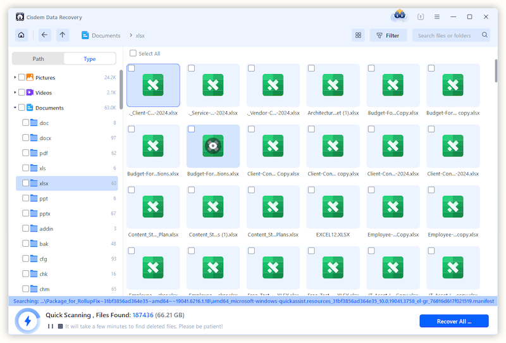
Task: Select Content_St...s (1).xlsx file name
Action: click(213, 235)
